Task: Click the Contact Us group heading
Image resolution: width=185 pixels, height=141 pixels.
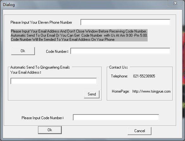Action: [118, 67]
